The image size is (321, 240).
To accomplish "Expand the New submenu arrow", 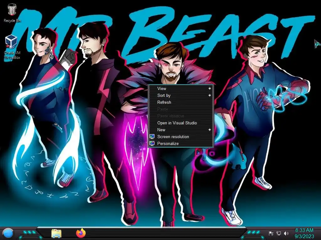I will click(x=209, y=130).
